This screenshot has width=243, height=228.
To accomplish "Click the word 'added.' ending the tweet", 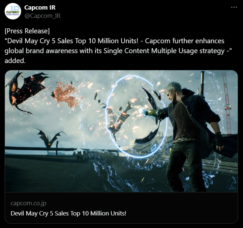I will click(15, 61).
